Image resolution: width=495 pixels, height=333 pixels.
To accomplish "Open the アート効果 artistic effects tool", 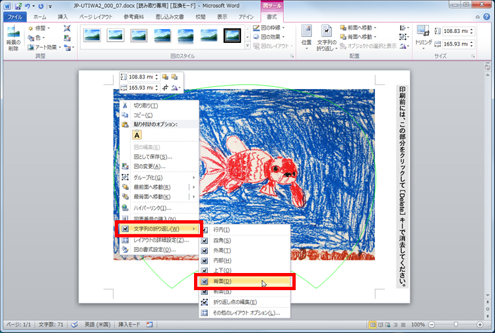I will pyautogui.click(x=44, y=47).
